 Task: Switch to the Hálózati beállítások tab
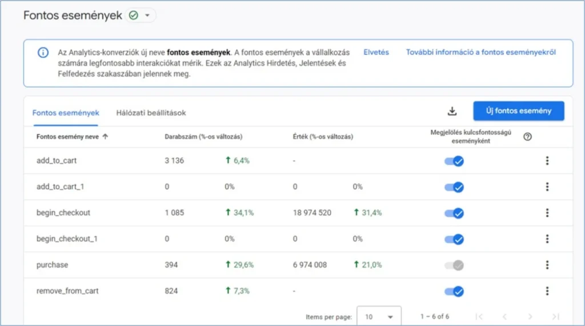coord(151,113)
